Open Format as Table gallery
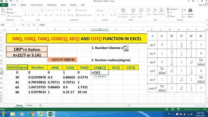Viewport: 208px width, 117px height. pyautogui.click(x=133, y=13)
